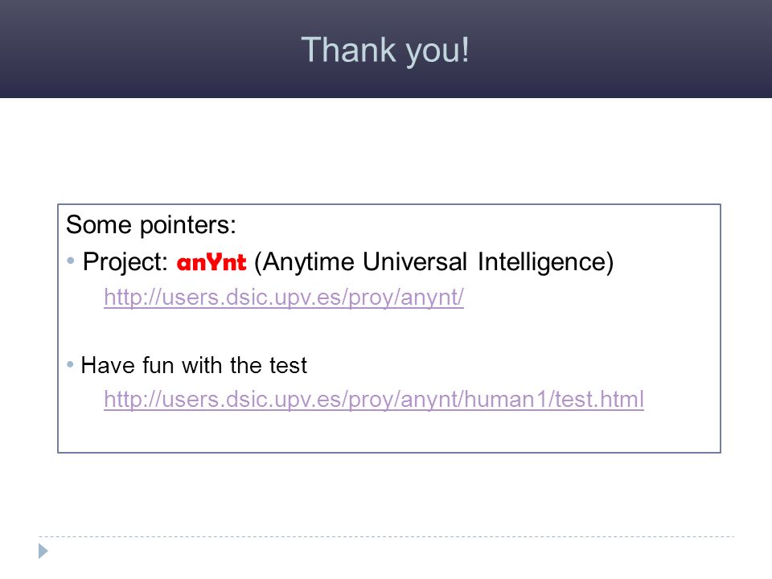This screenshot has width=772, height=579.
Task: Click the Some pointers: heading text
Action: pos(151,225)
